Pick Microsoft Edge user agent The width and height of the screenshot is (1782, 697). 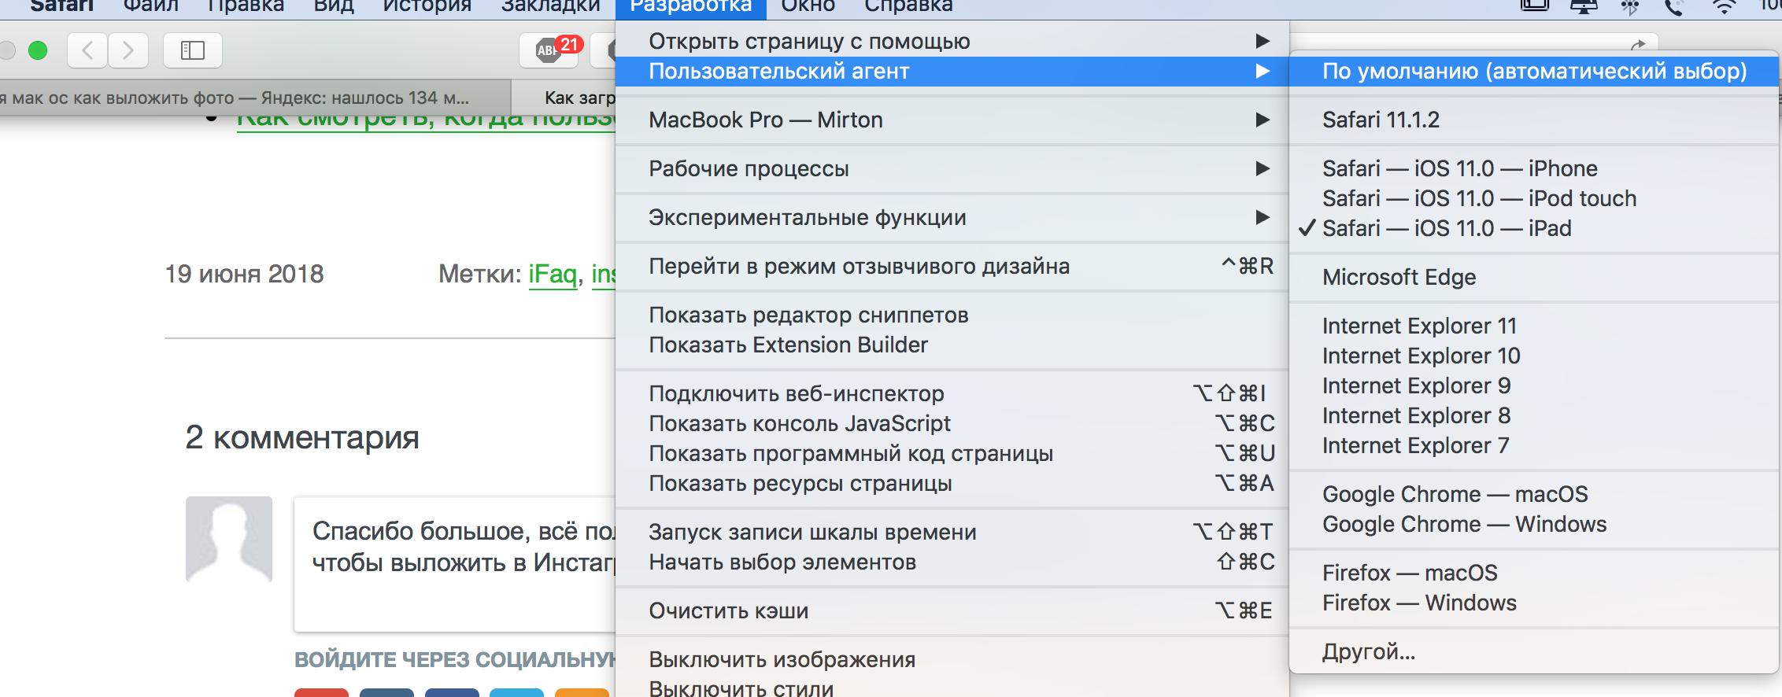point(1533,277)
